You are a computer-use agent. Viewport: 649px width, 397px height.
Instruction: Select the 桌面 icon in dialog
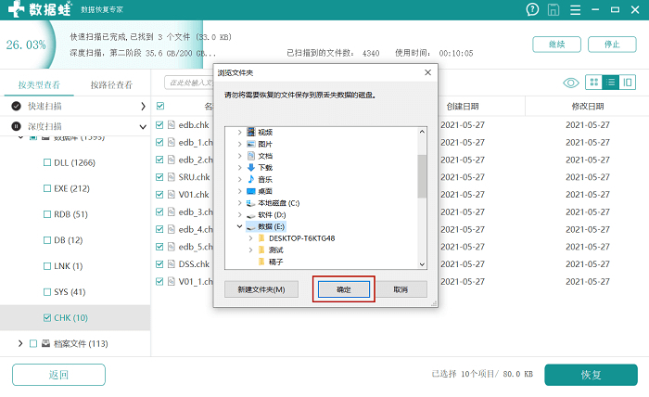(x=251, y=191)
